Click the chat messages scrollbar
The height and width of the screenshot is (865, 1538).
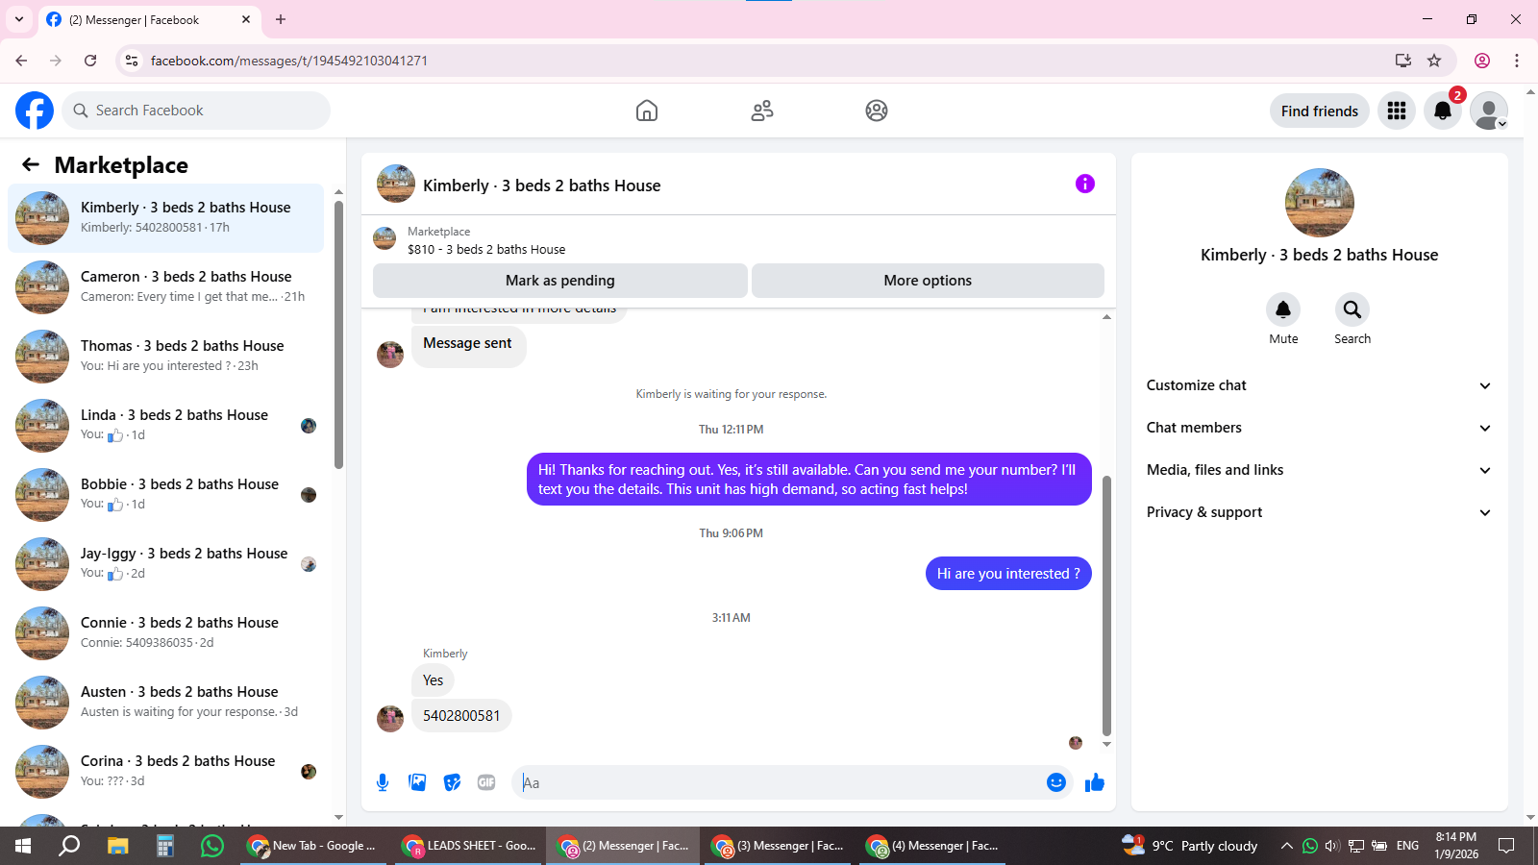click(x=1106, y=605)
